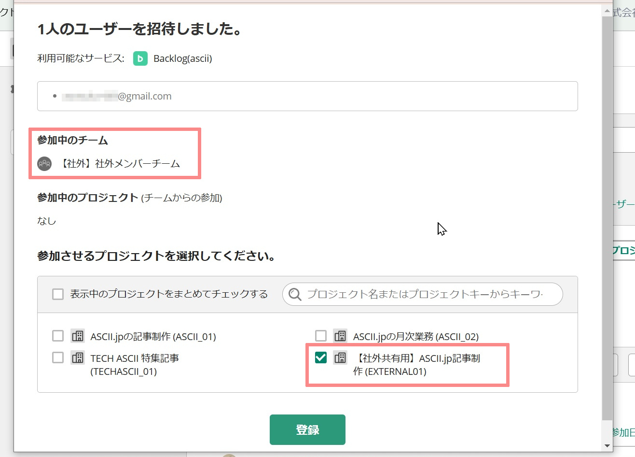Click the 表示中のプロジェクトをまとめてチェックする label text
Image resolution: width=635 pixels, height=457 pixels.
169,294
